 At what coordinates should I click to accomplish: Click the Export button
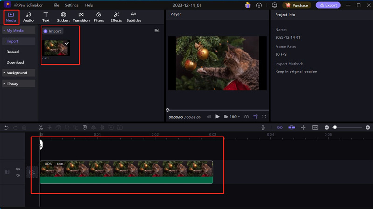click(328, 5)
